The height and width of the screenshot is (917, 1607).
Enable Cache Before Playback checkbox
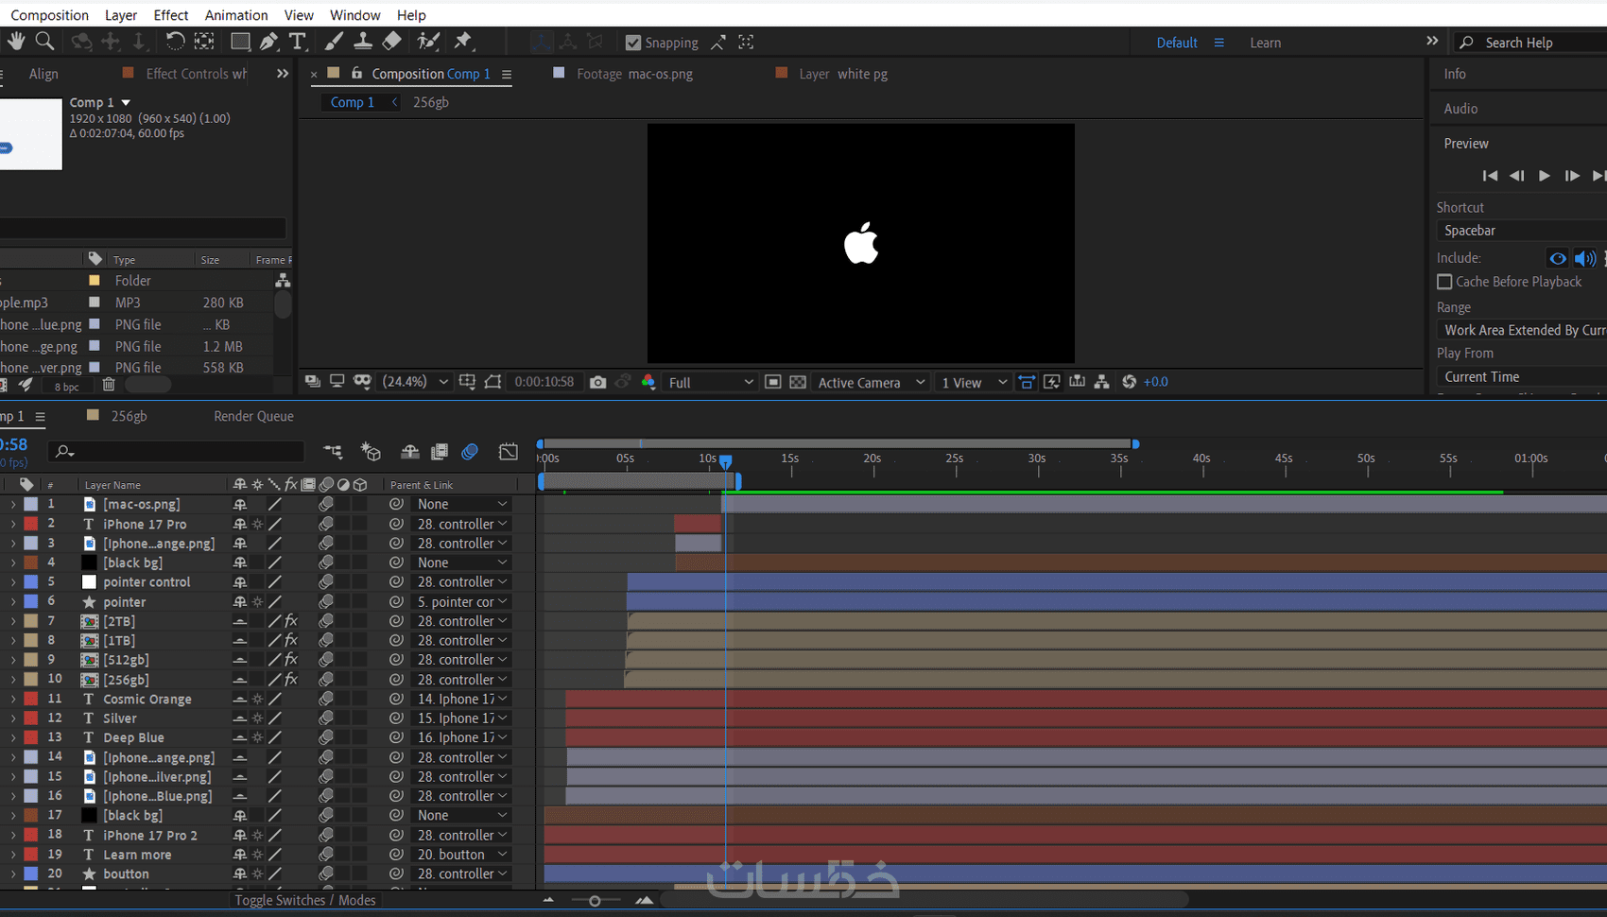point(1444,282)
